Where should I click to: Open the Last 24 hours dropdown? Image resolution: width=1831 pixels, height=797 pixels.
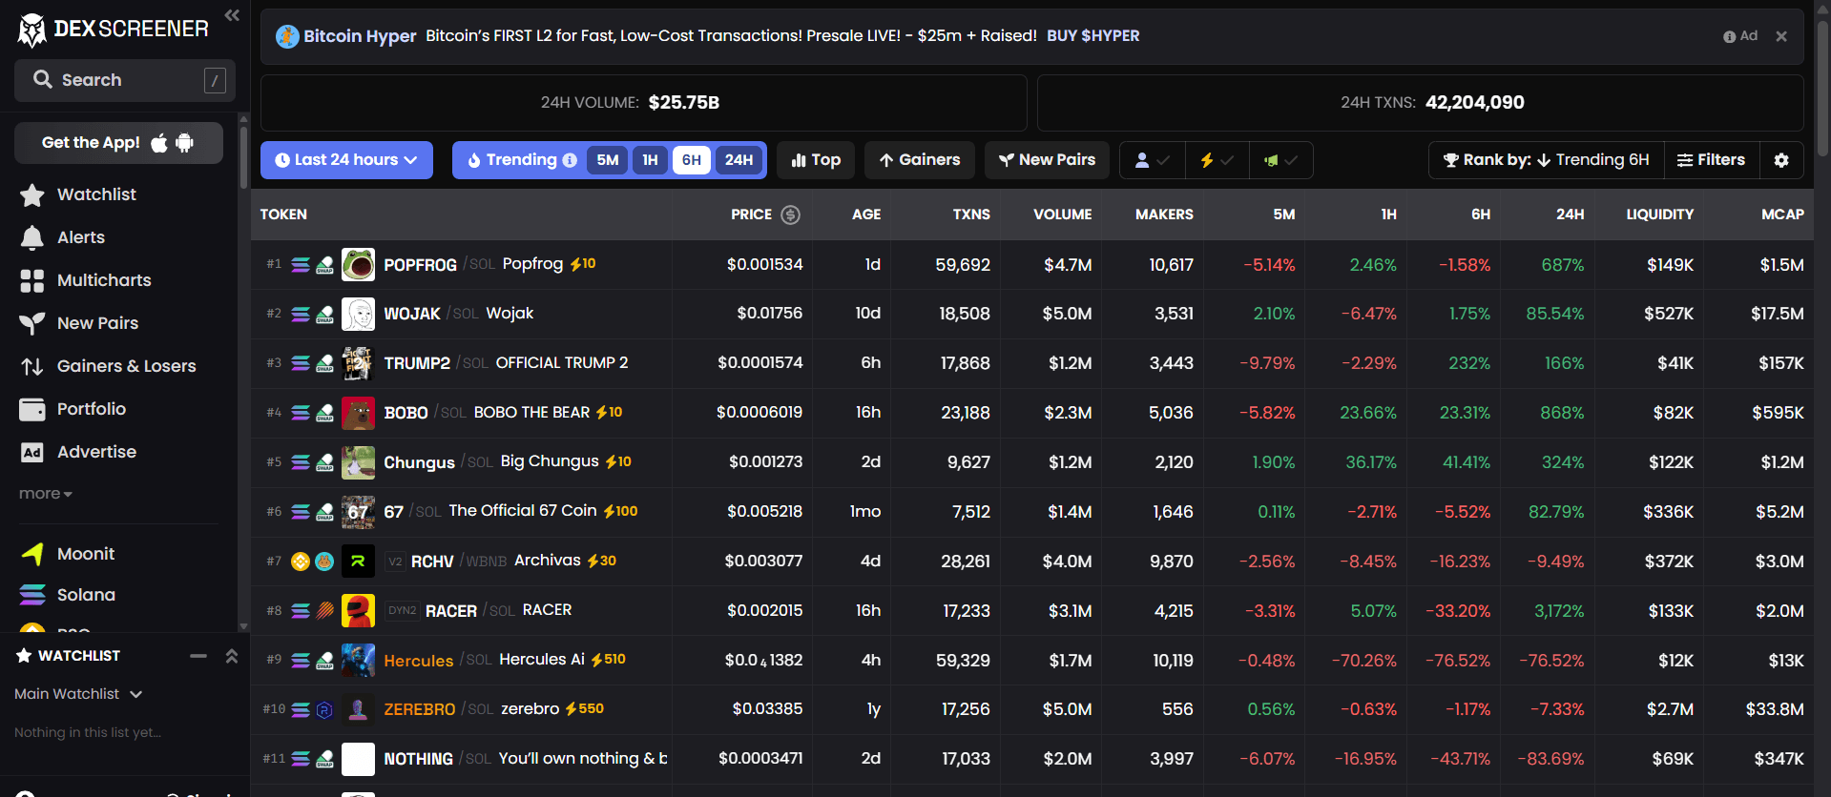pyautogui.click(x=346, y=160)
